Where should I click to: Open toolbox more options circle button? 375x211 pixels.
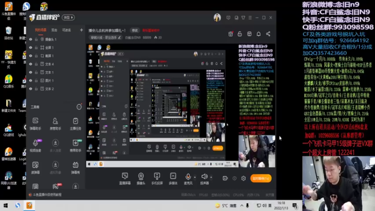click(x=79, y=107)
